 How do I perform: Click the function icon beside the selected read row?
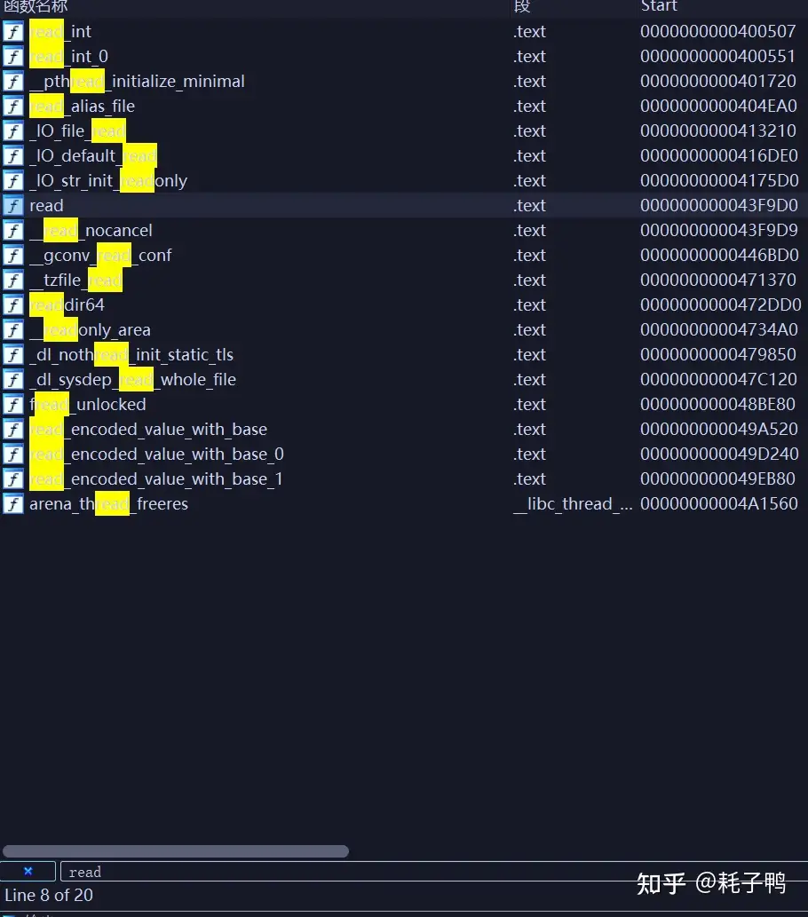[x=12, y=206]
